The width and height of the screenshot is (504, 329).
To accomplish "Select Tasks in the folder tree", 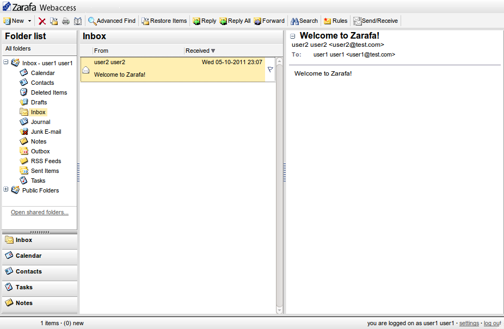I will point(38,181).
